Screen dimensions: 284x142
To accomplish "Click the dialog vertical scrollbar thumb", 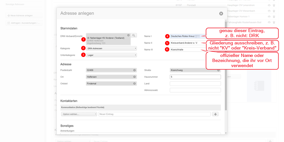I will (x=226, y=66).
